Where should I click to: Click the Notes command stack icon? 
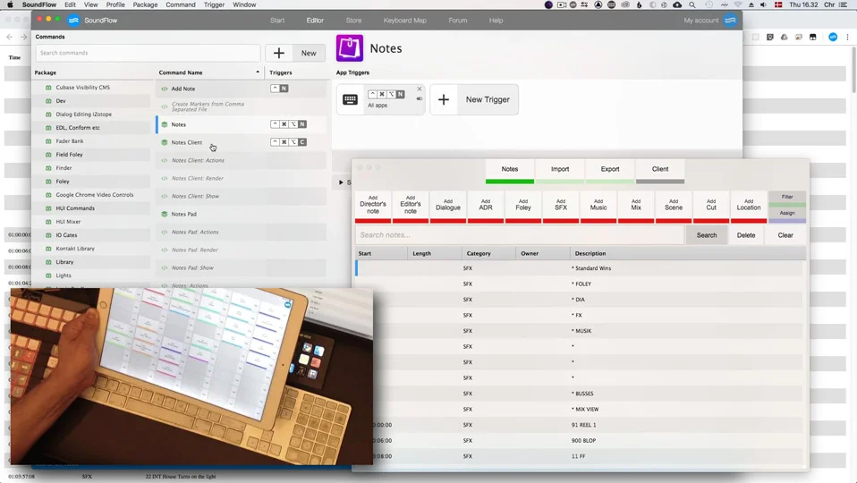(164, 124)
